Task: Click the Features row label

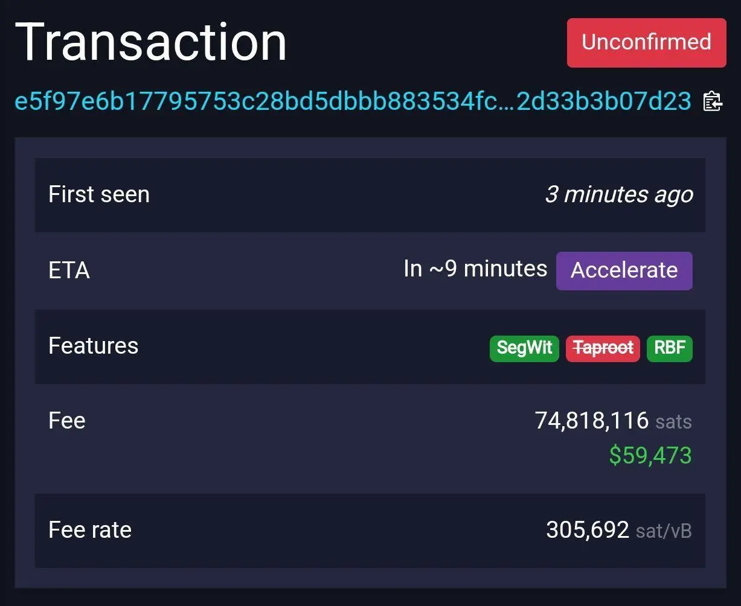Action: (x=93, y=346)
